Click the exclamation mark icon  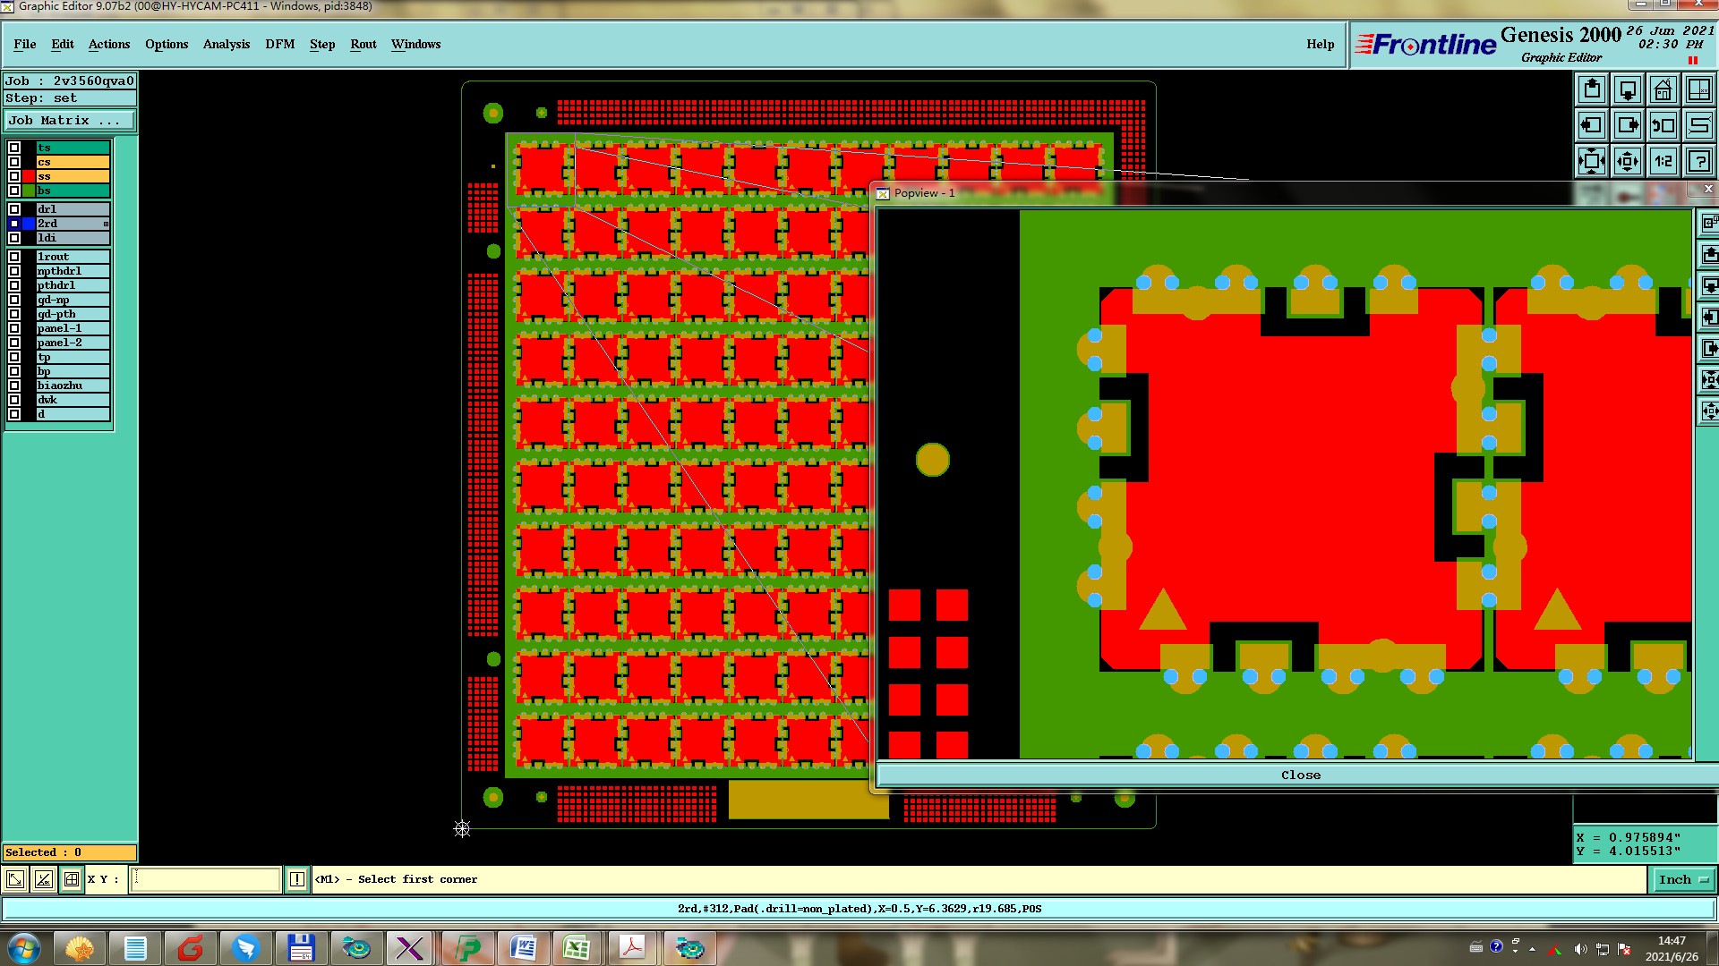297,879
